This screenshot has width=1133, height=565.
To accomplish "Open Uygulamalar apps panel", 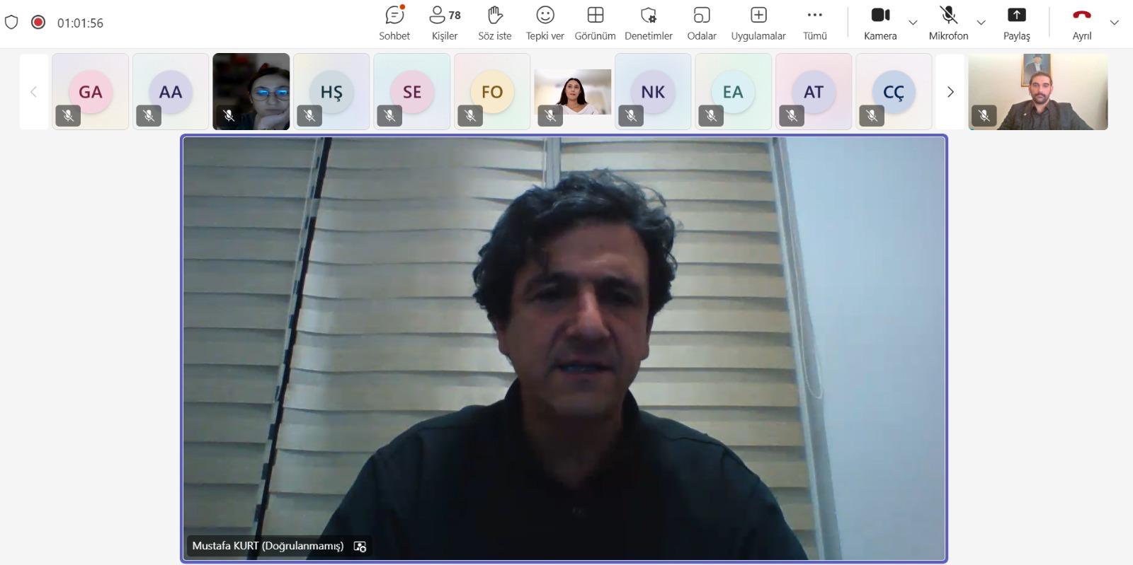I will [x=758, y=23].
